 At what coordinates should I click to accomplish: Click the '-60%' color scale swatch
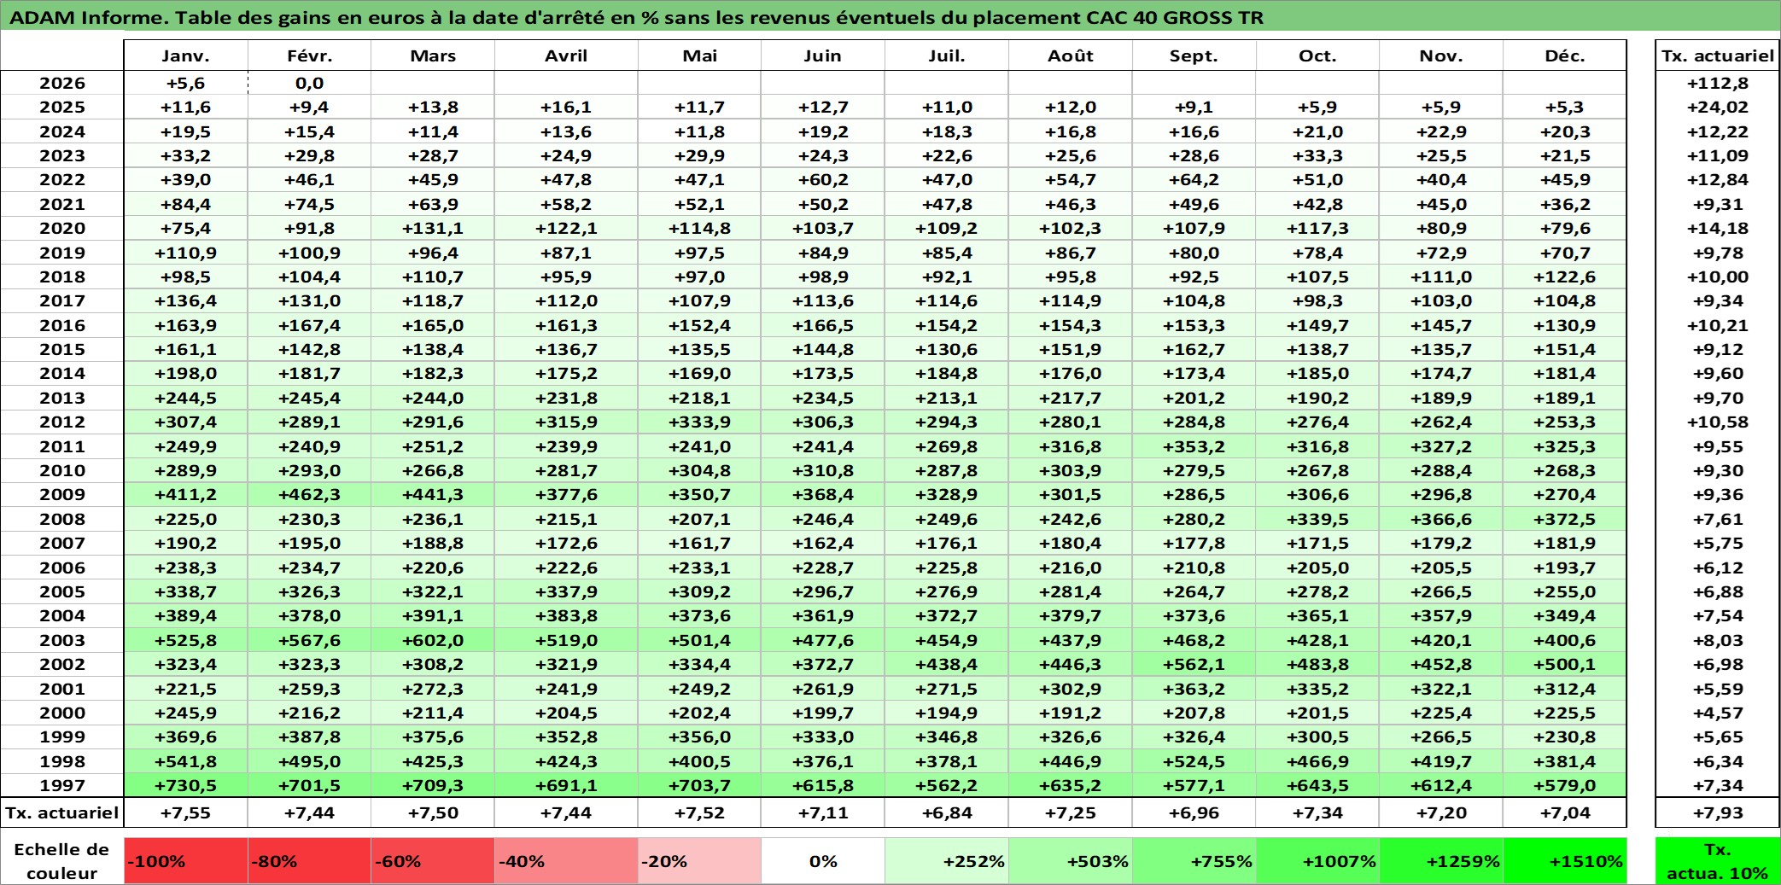433,861
